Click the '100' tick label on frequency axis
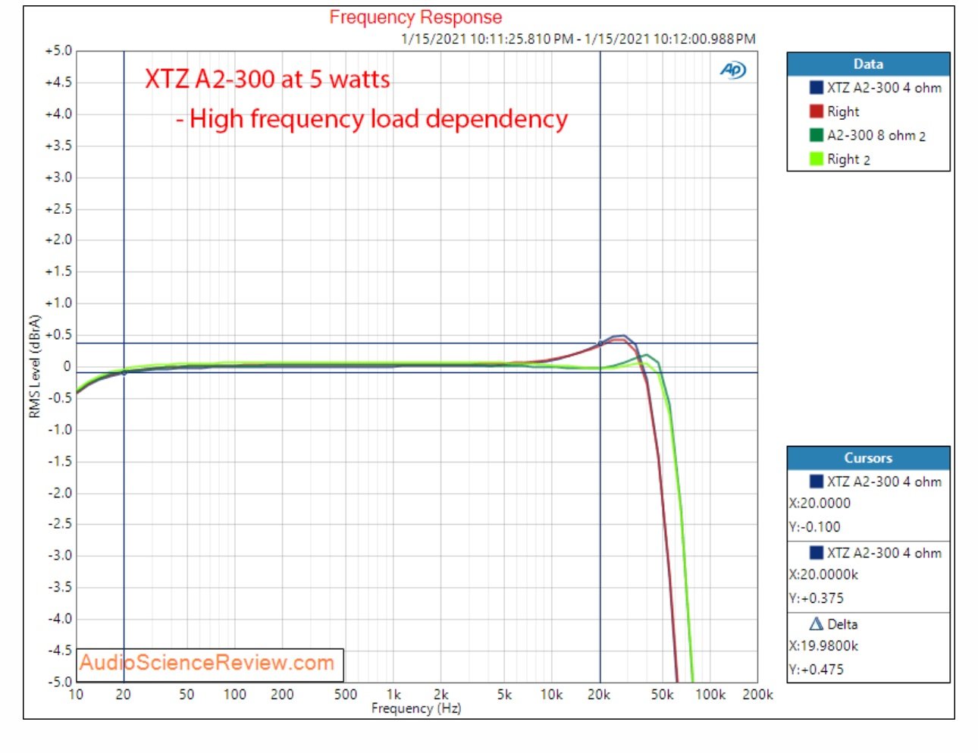Screen dimensions: 978x753 234,695
